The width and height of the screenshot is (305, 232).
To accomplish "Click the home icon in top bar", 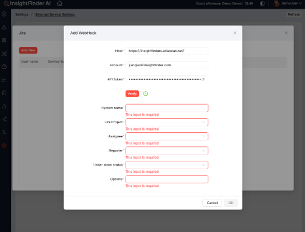I will pyautogui.click(x=59, y=3).
